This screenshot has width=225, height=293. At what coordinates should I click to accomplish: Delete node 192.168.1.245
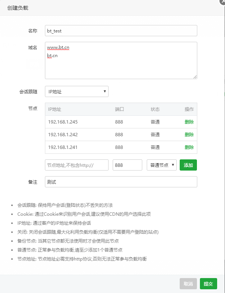[x=189, y=122]
